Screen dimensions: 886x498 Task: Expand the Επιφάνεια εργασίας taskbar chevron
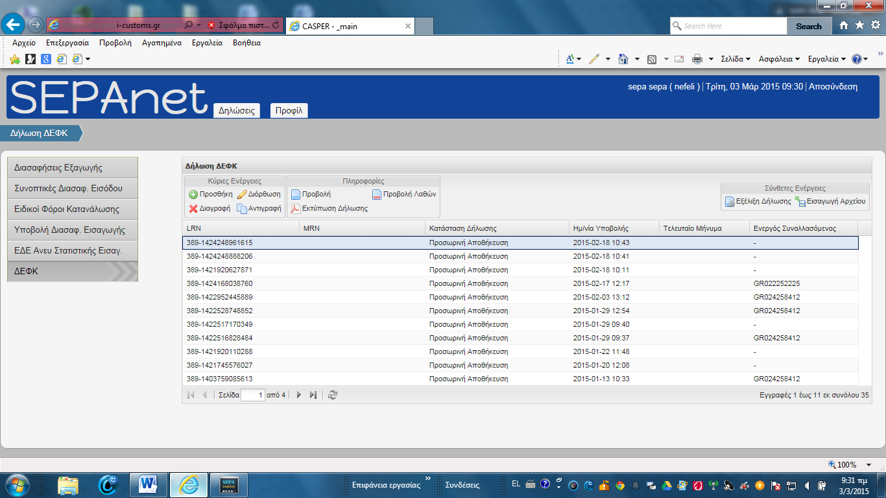(427, 479)
